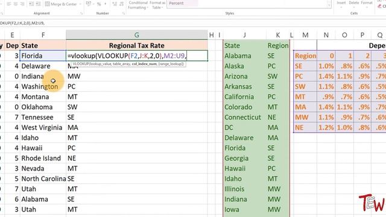Click the comma style icon

point(106,4)
